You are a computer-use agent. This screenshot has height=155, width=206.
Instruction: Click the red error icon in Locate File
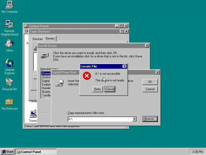[87, 76]
